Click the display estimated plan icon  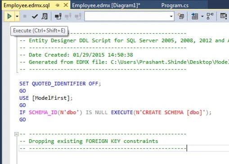[45, 16]
